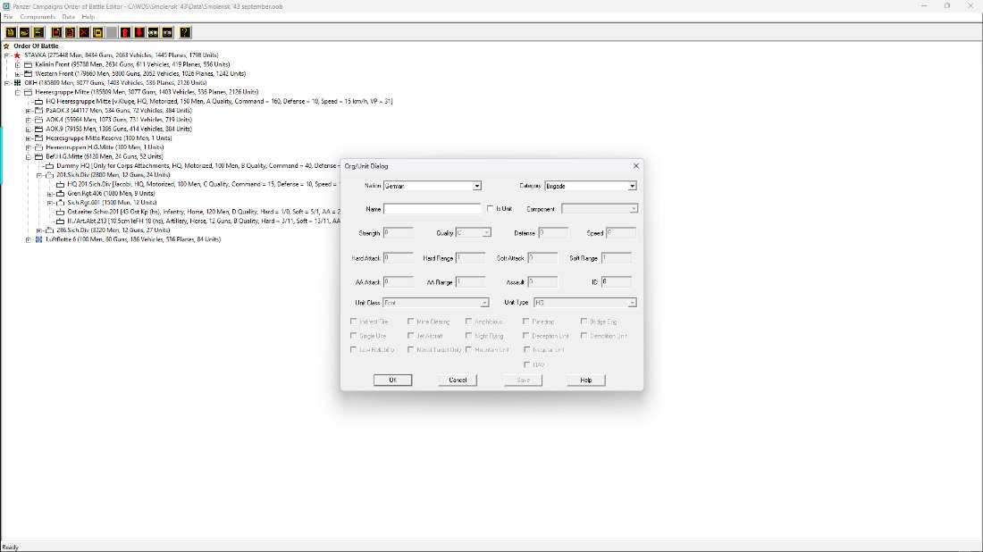Click into the Strength field
Viewport: 983px width, 552px height.
coord(398,232)
